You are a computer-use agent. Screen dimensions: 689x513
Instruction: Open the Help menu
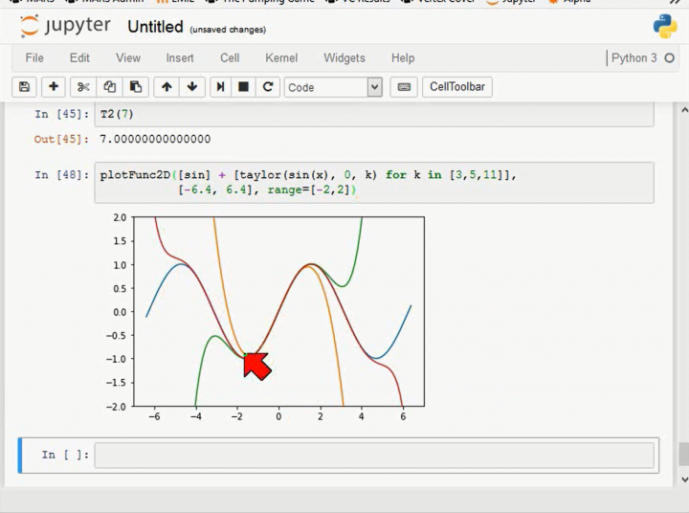(403, 58)
